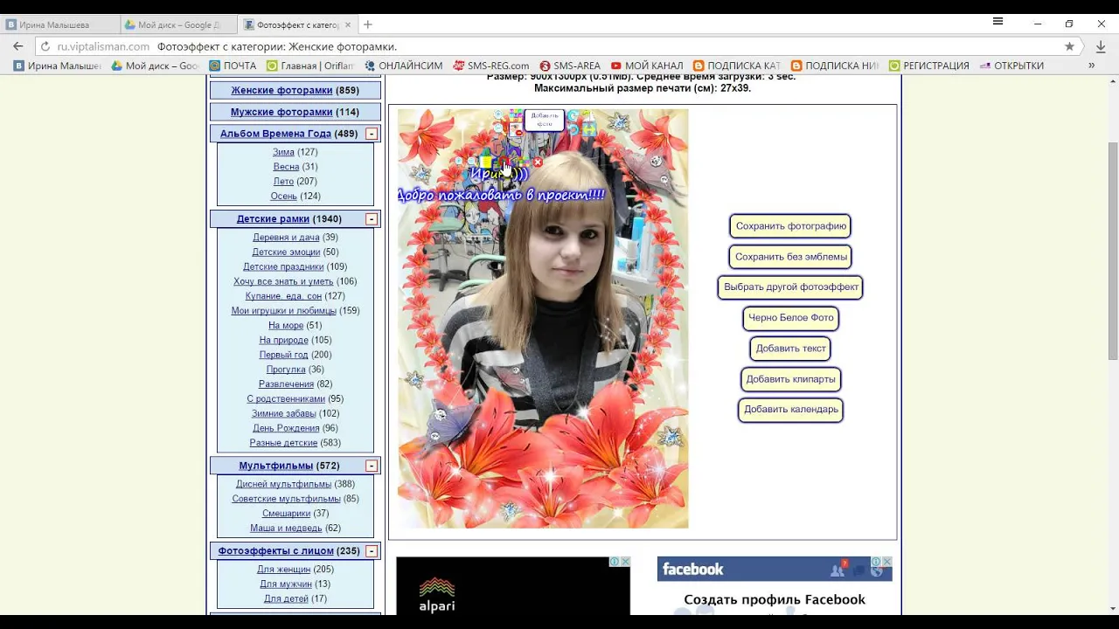This screenshot has height=629, width=1119.
Task: Open Первый год link
Action: click(283, 356)
